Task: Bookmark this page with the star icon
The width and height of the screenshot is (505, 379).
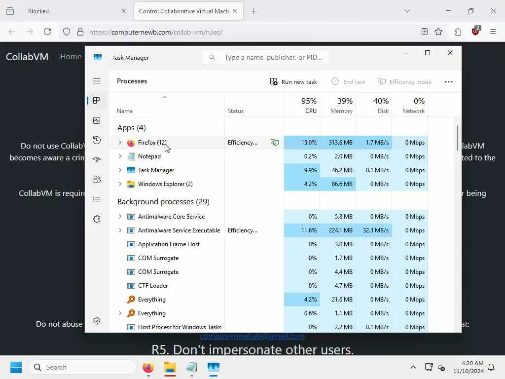Action: pos(438,32)
